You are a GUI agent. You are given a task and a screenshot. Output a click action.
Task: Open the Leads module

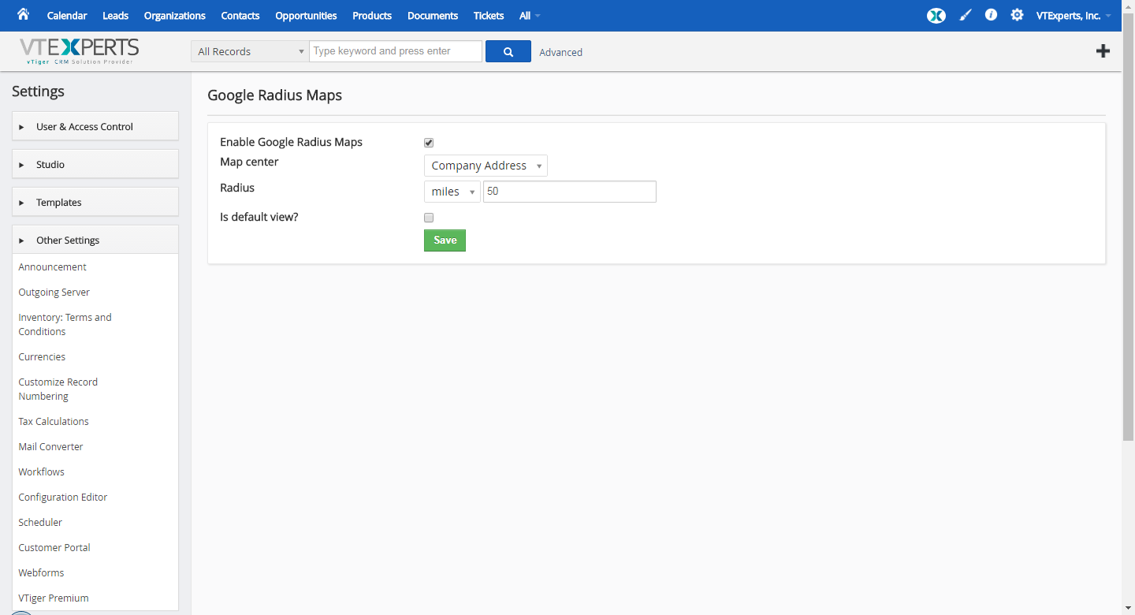(115, 16)
